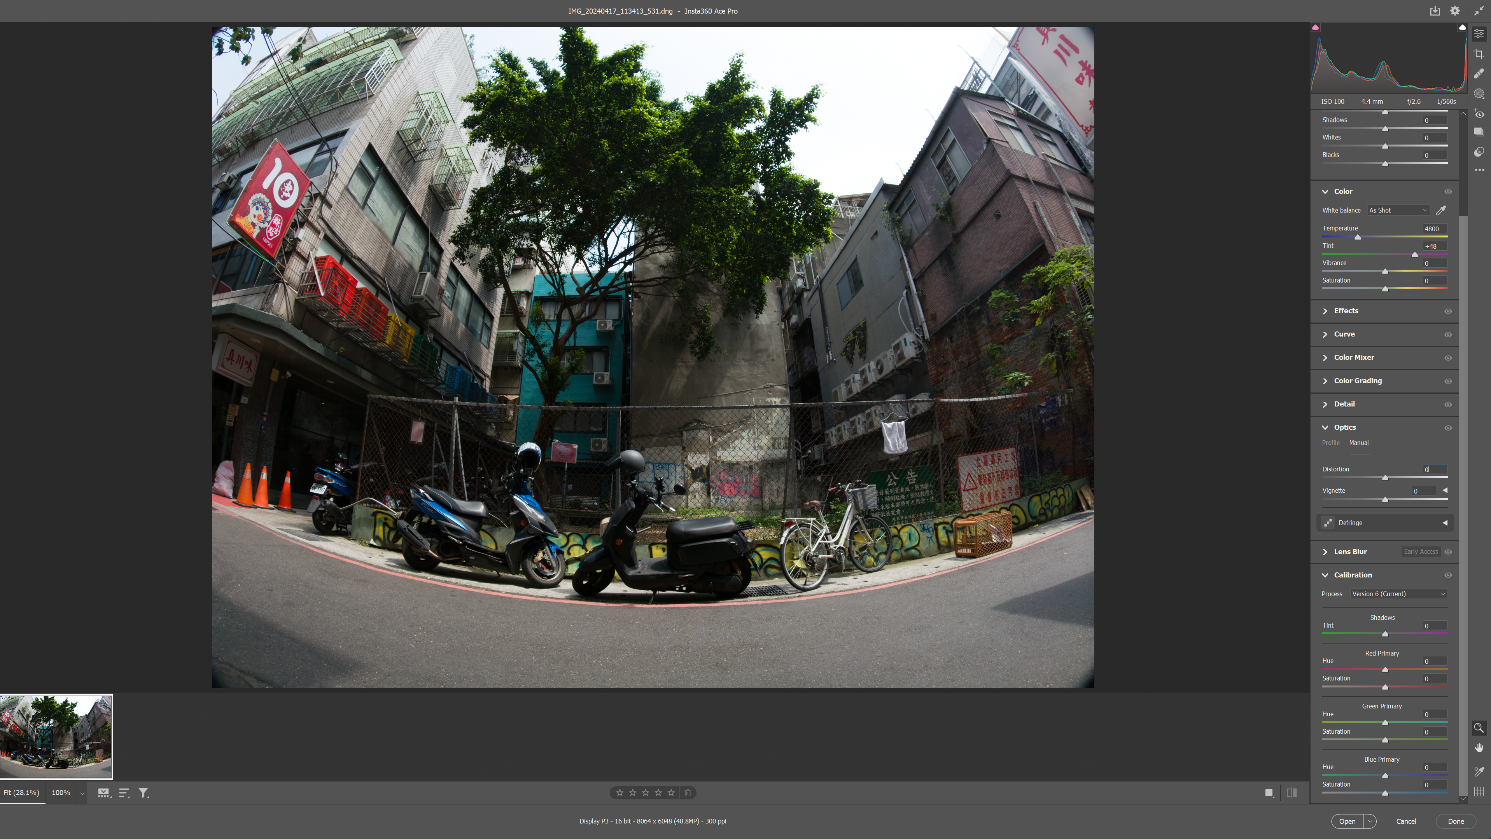Select the Crop tool
1491x839 pixels.
[x=1479, y=54]
